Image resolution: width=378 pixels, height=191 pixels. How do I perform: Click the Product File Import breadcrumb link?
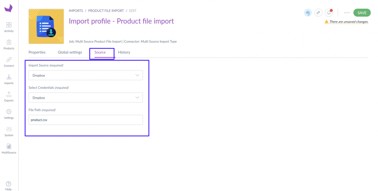pos(106,11)
